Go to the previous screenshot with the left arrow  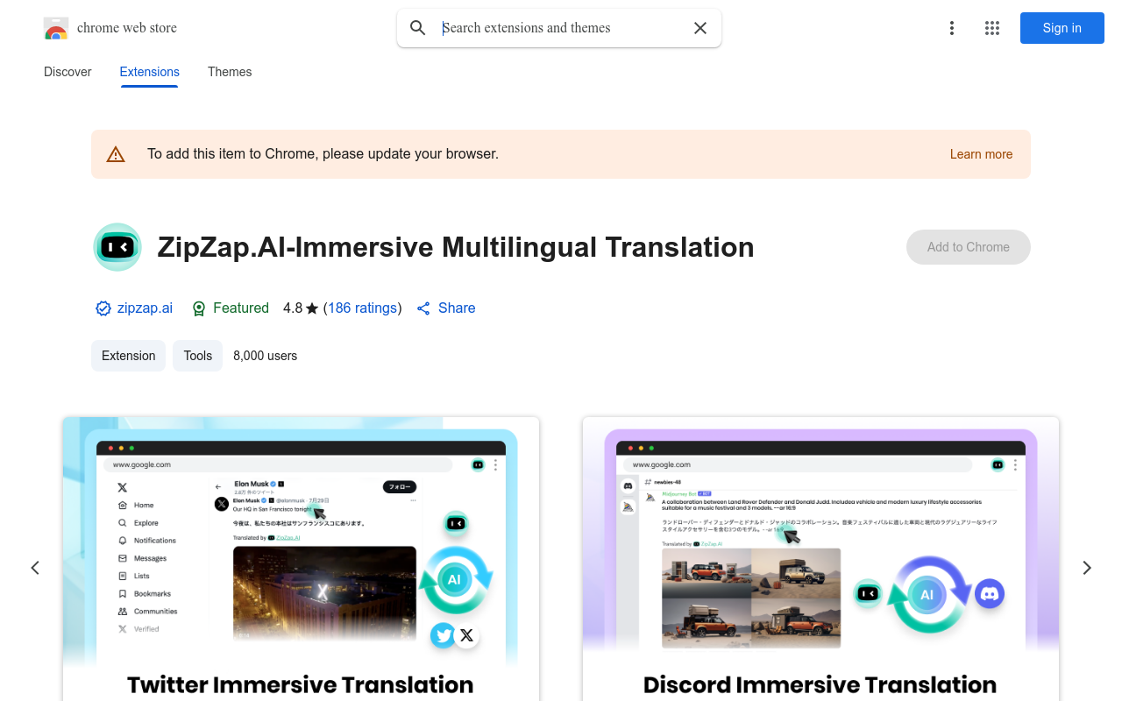[35, 568]
